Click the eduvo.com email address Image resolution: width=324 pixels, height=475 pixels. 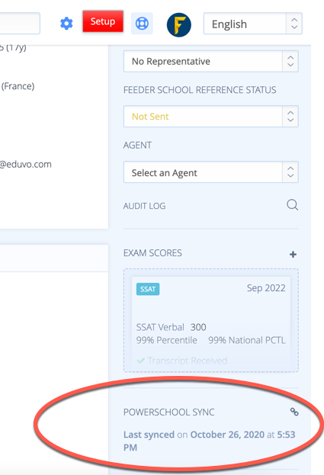[26, 164]
